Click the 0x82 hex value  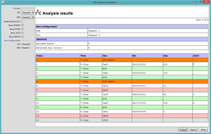coord(105,73)
